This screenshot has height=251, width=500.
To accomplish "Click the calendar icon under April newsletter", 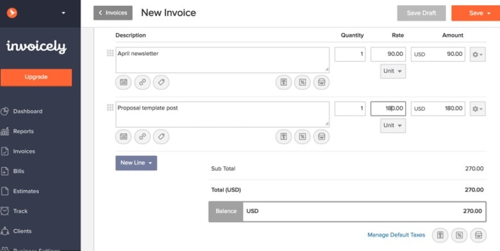I will tap(124, 82).
